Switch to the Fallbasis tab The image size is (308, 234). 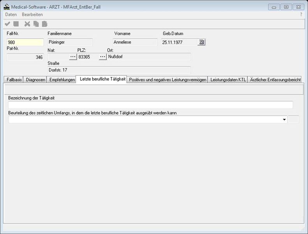coord(14,80)
